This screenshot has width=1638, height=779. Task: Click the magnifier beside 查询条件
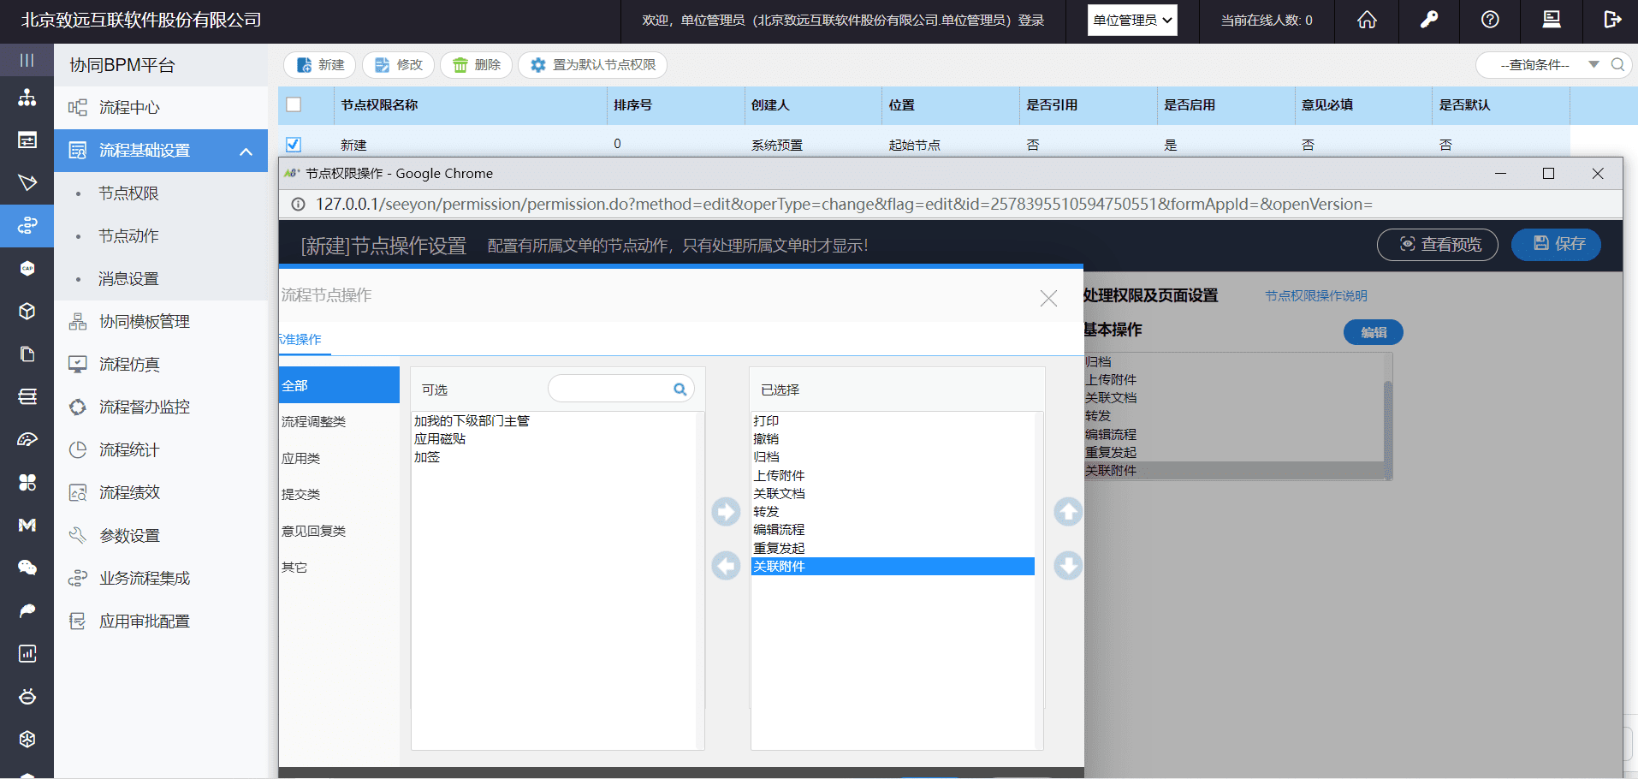coord(1617,65)
